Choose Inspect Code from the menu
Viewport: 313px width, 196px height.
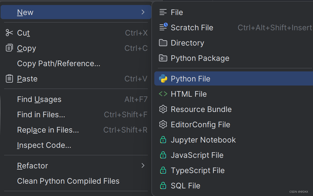click(x=44, y=145)
